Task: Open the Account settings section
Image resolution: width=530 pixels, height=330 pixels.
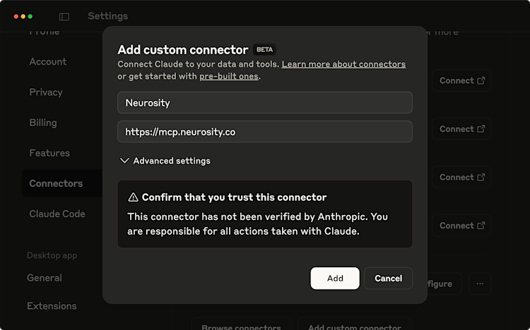Action: (47, 62)
